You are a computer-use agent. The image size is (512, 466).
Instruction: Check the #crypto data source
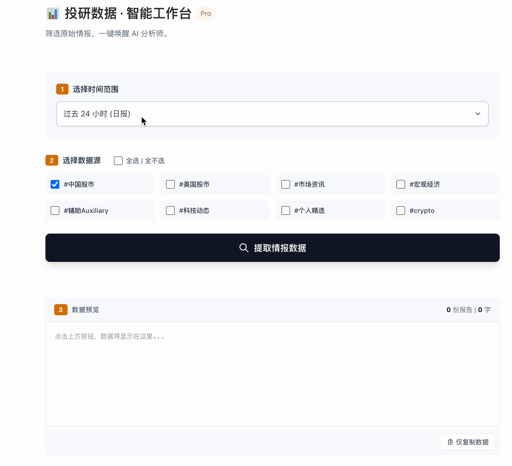tap(401, 211)
